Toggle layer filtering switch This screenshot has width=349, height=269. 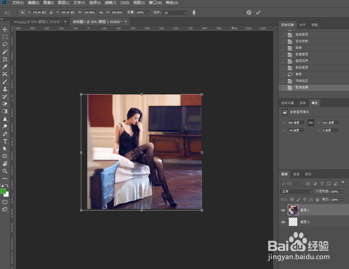pos(343,183)
